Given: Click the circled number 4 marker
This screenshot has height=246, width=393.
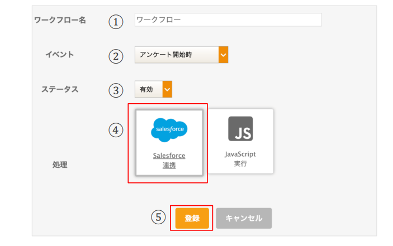Looking at the screenshot, I should tap(116, 130).
